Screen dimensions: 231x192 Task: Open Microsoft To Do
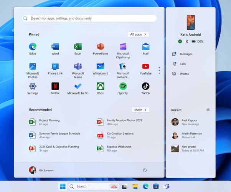[x=78, y=89]
